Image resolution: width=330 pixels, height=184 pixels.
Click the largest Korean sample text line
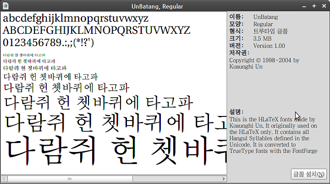pos(116,150)
